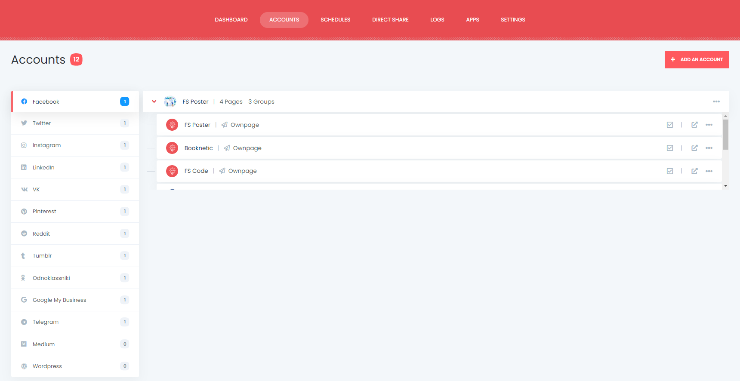Click the Telegram logo icon
Image resolution: width=740 pixels, height=381 pixels.
point(24,322)
